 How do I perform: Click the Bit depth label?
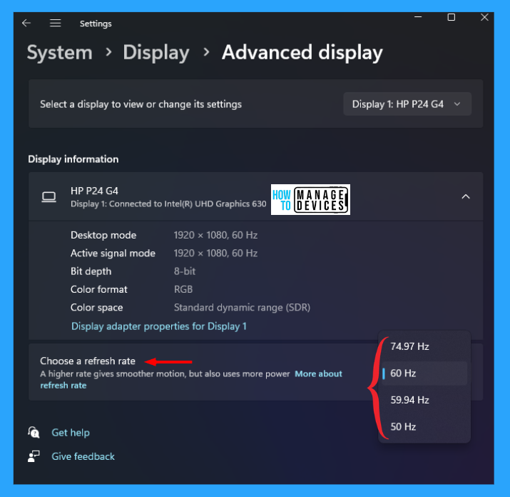91,271
